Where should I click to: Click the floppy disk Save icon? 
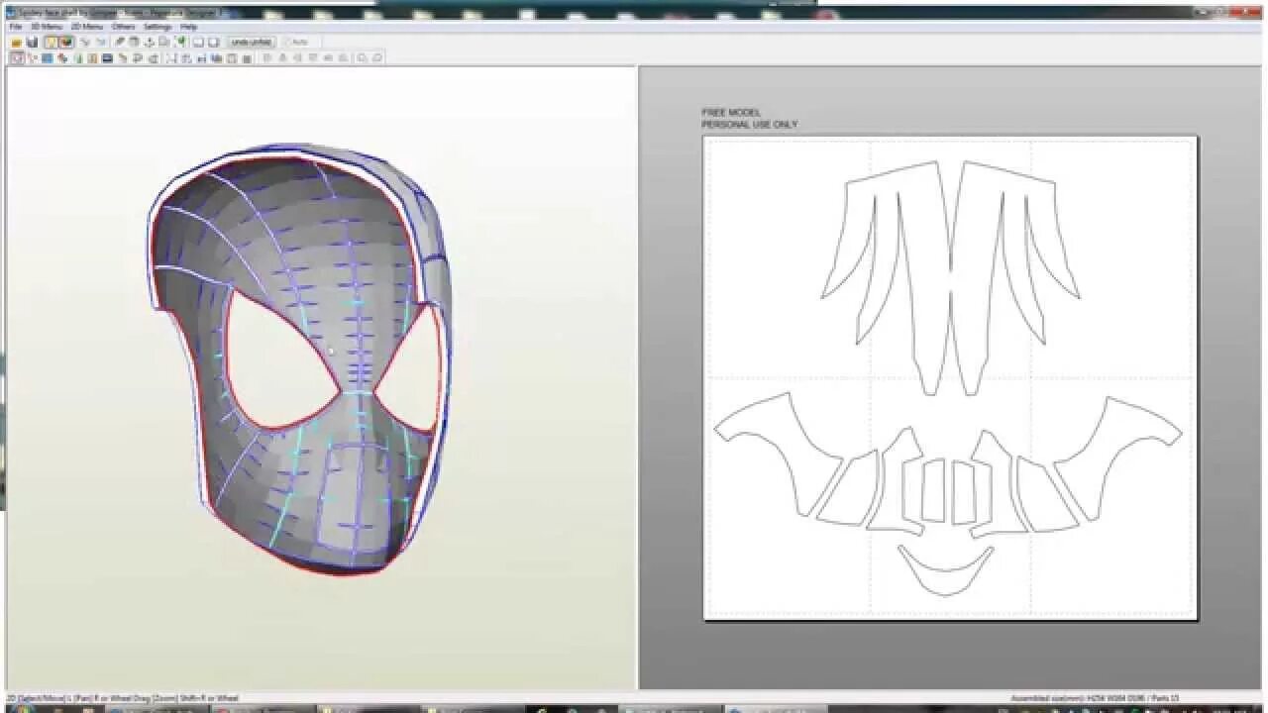(x=32, y=43)
